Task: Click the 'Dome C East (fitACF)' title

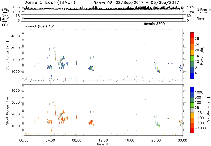Action: point(50,2)
